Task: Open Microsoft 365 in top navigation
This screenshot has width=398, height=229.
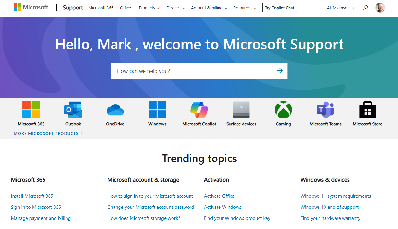Action: point(101,8)
